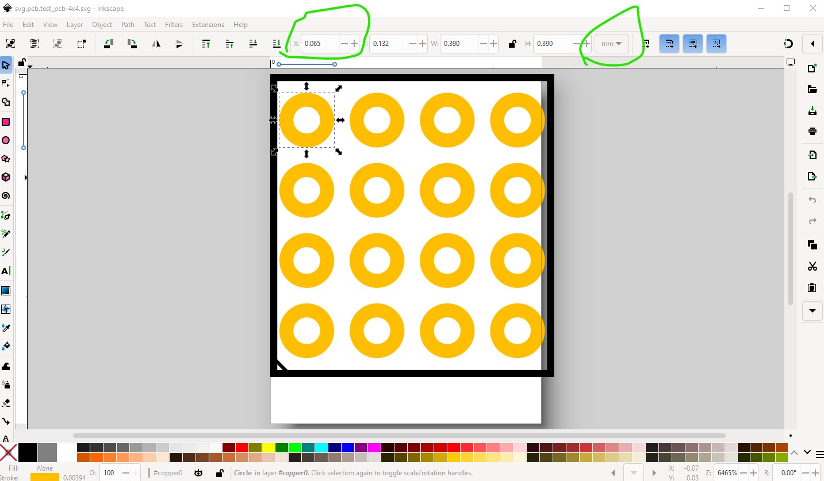
Task: Open the Extensions menu
Action: click(208, 25)
